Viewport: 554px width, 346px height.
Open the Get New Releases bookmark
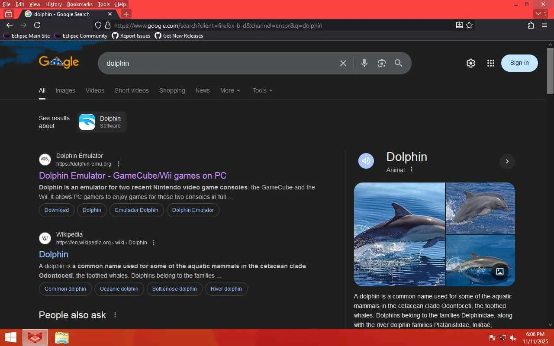(x=179, y=36)
